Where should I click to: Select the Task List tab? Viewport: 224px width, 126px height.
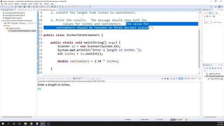pyautogui.click(x=208, y=10)
